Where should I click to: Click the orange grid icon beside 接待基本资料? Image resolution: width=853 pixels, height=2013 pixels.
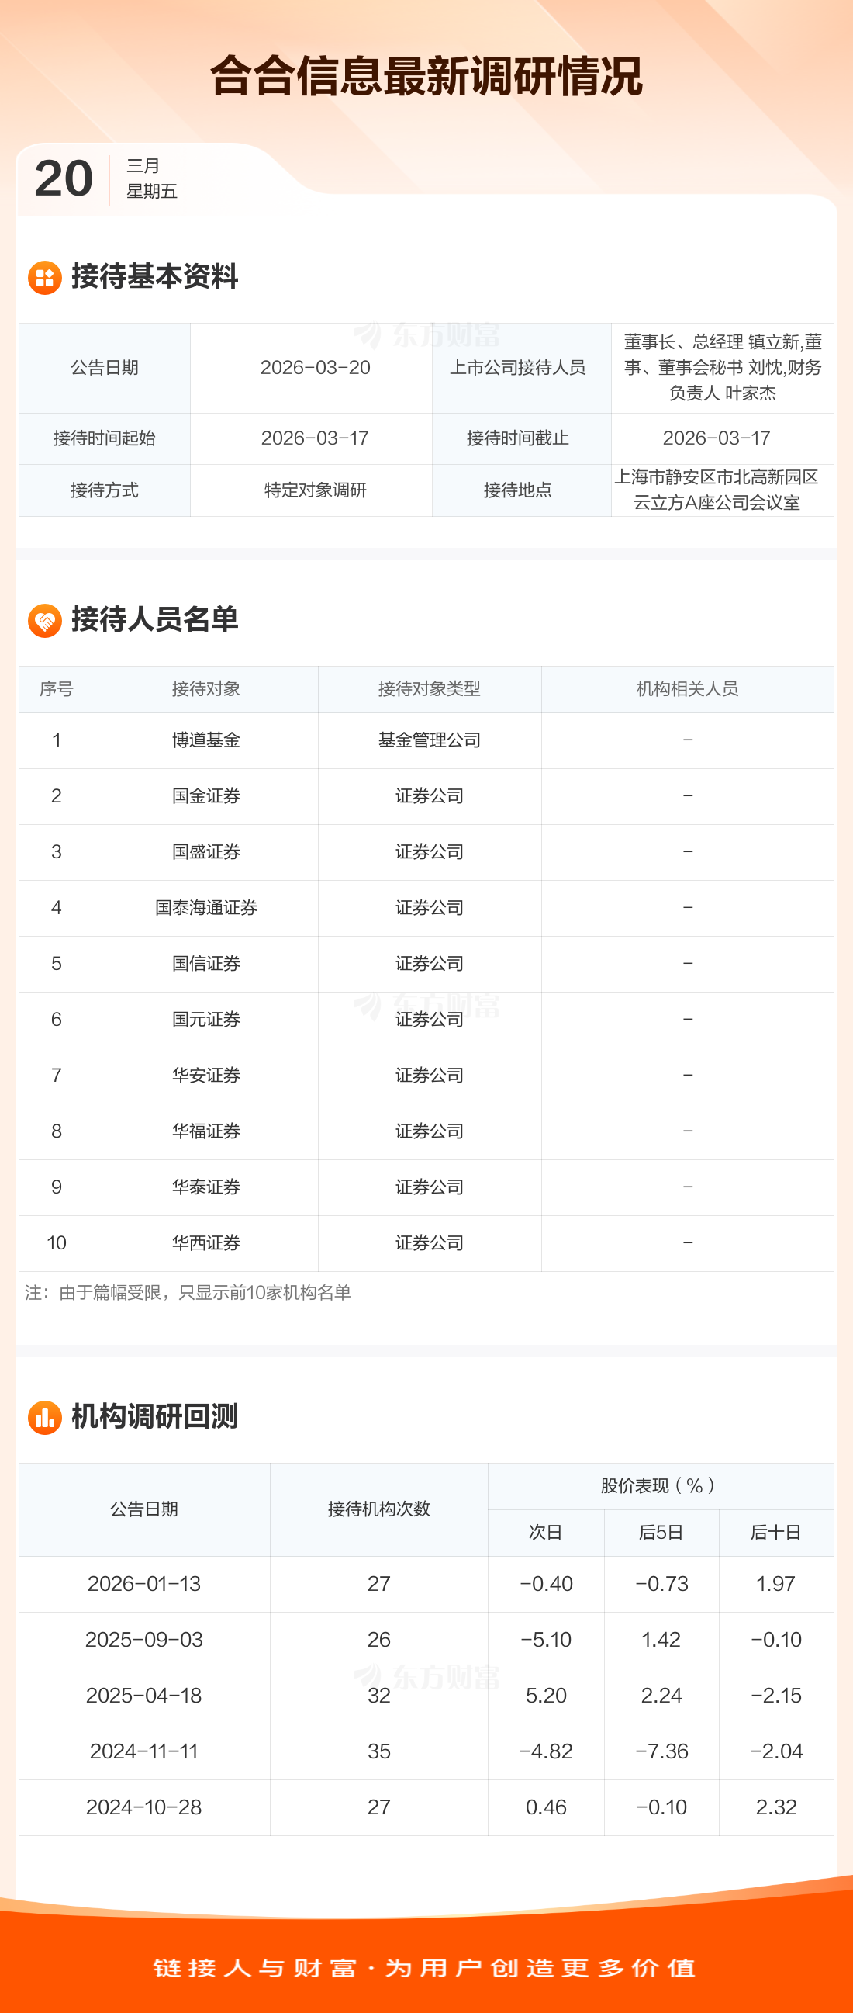point(44,277)
